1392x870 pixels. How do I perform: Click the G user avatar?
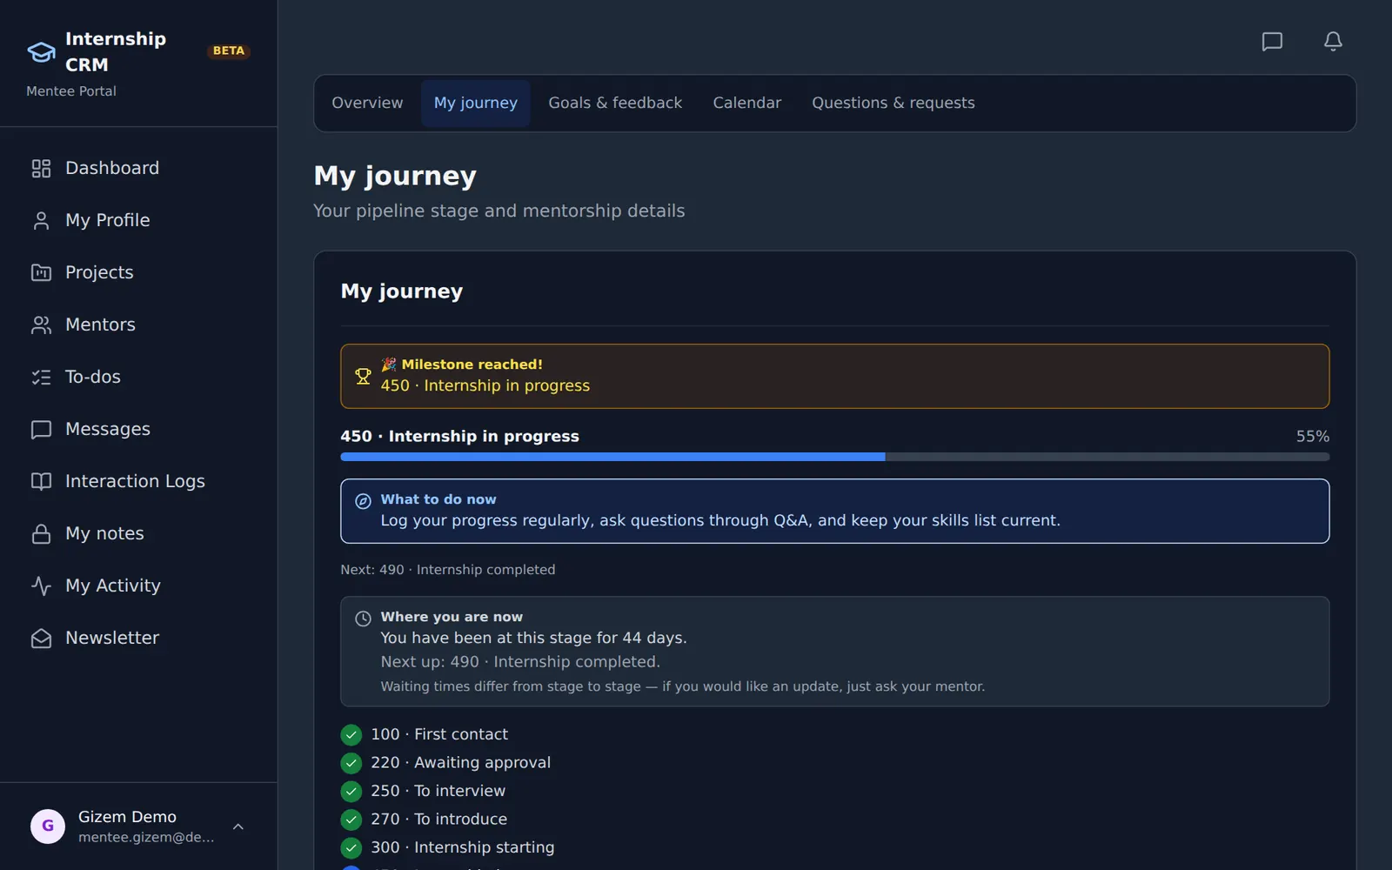tap(48, 826)
